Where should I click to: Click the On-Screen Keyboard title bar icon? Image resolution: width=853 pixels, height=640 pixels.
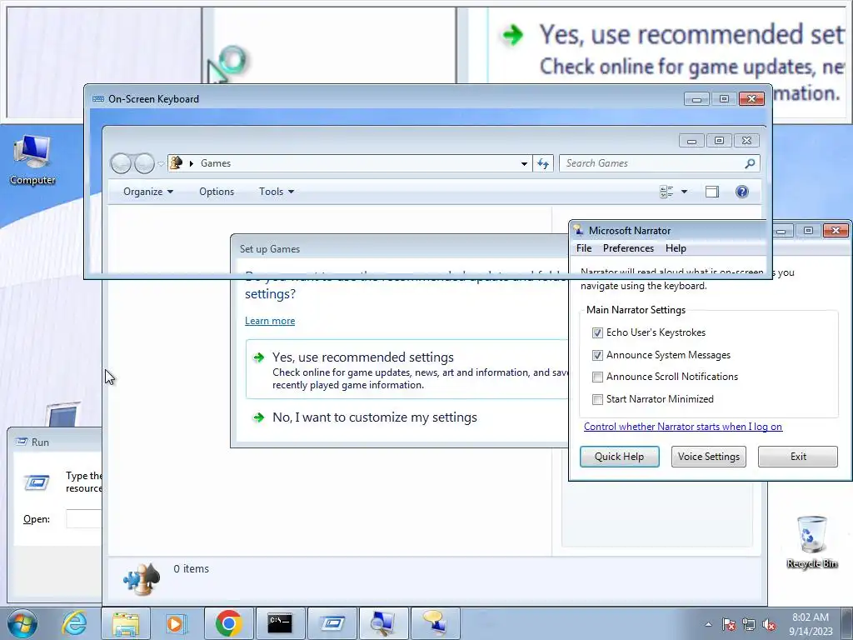(x=98, y=98)
